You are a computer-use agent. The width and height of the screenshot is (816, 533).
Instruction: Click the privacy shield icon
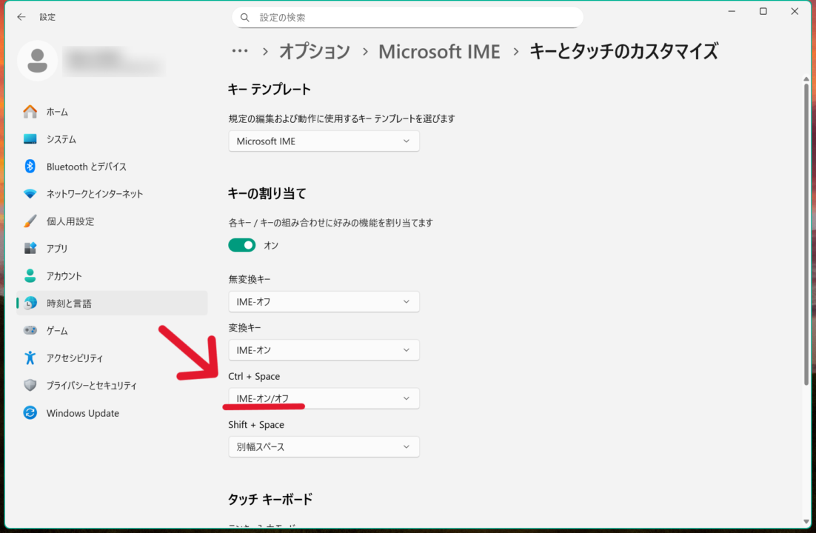coord(30,385)
